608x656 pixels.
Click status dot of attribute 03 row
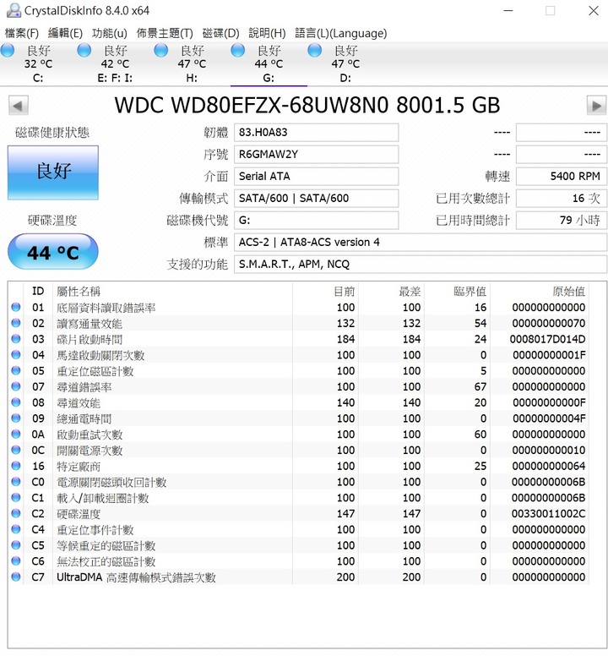click(x=16, y=339)
